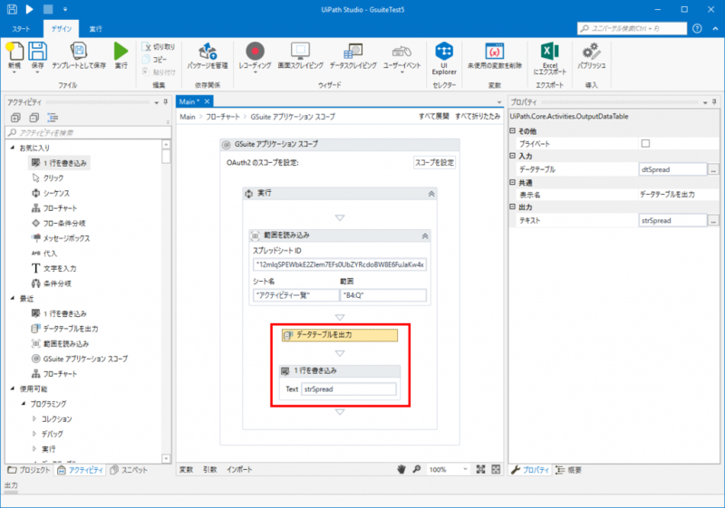Open 画面スクレイピング screen scraping
Screen dimensions: 725x508
click(300, 55)
